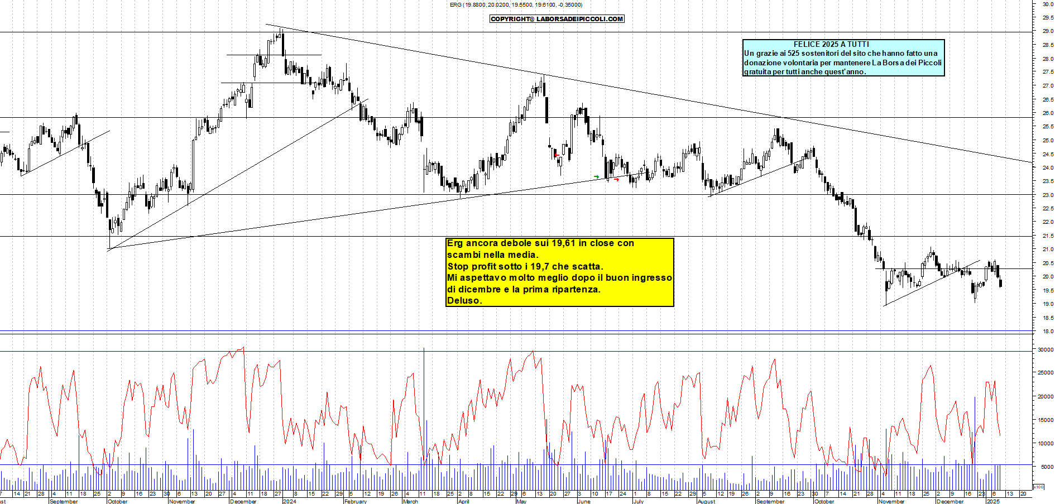Click the 15000 volume axis label
This screenshot has height=504, width=1055.
point(1046,420)
